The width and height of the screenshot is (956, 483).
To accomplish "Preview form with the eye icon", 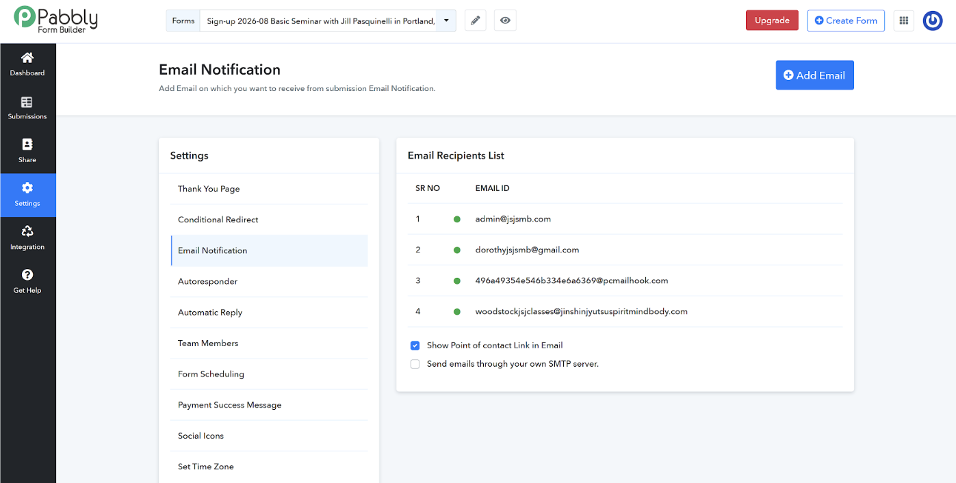I will coord(505,21).
